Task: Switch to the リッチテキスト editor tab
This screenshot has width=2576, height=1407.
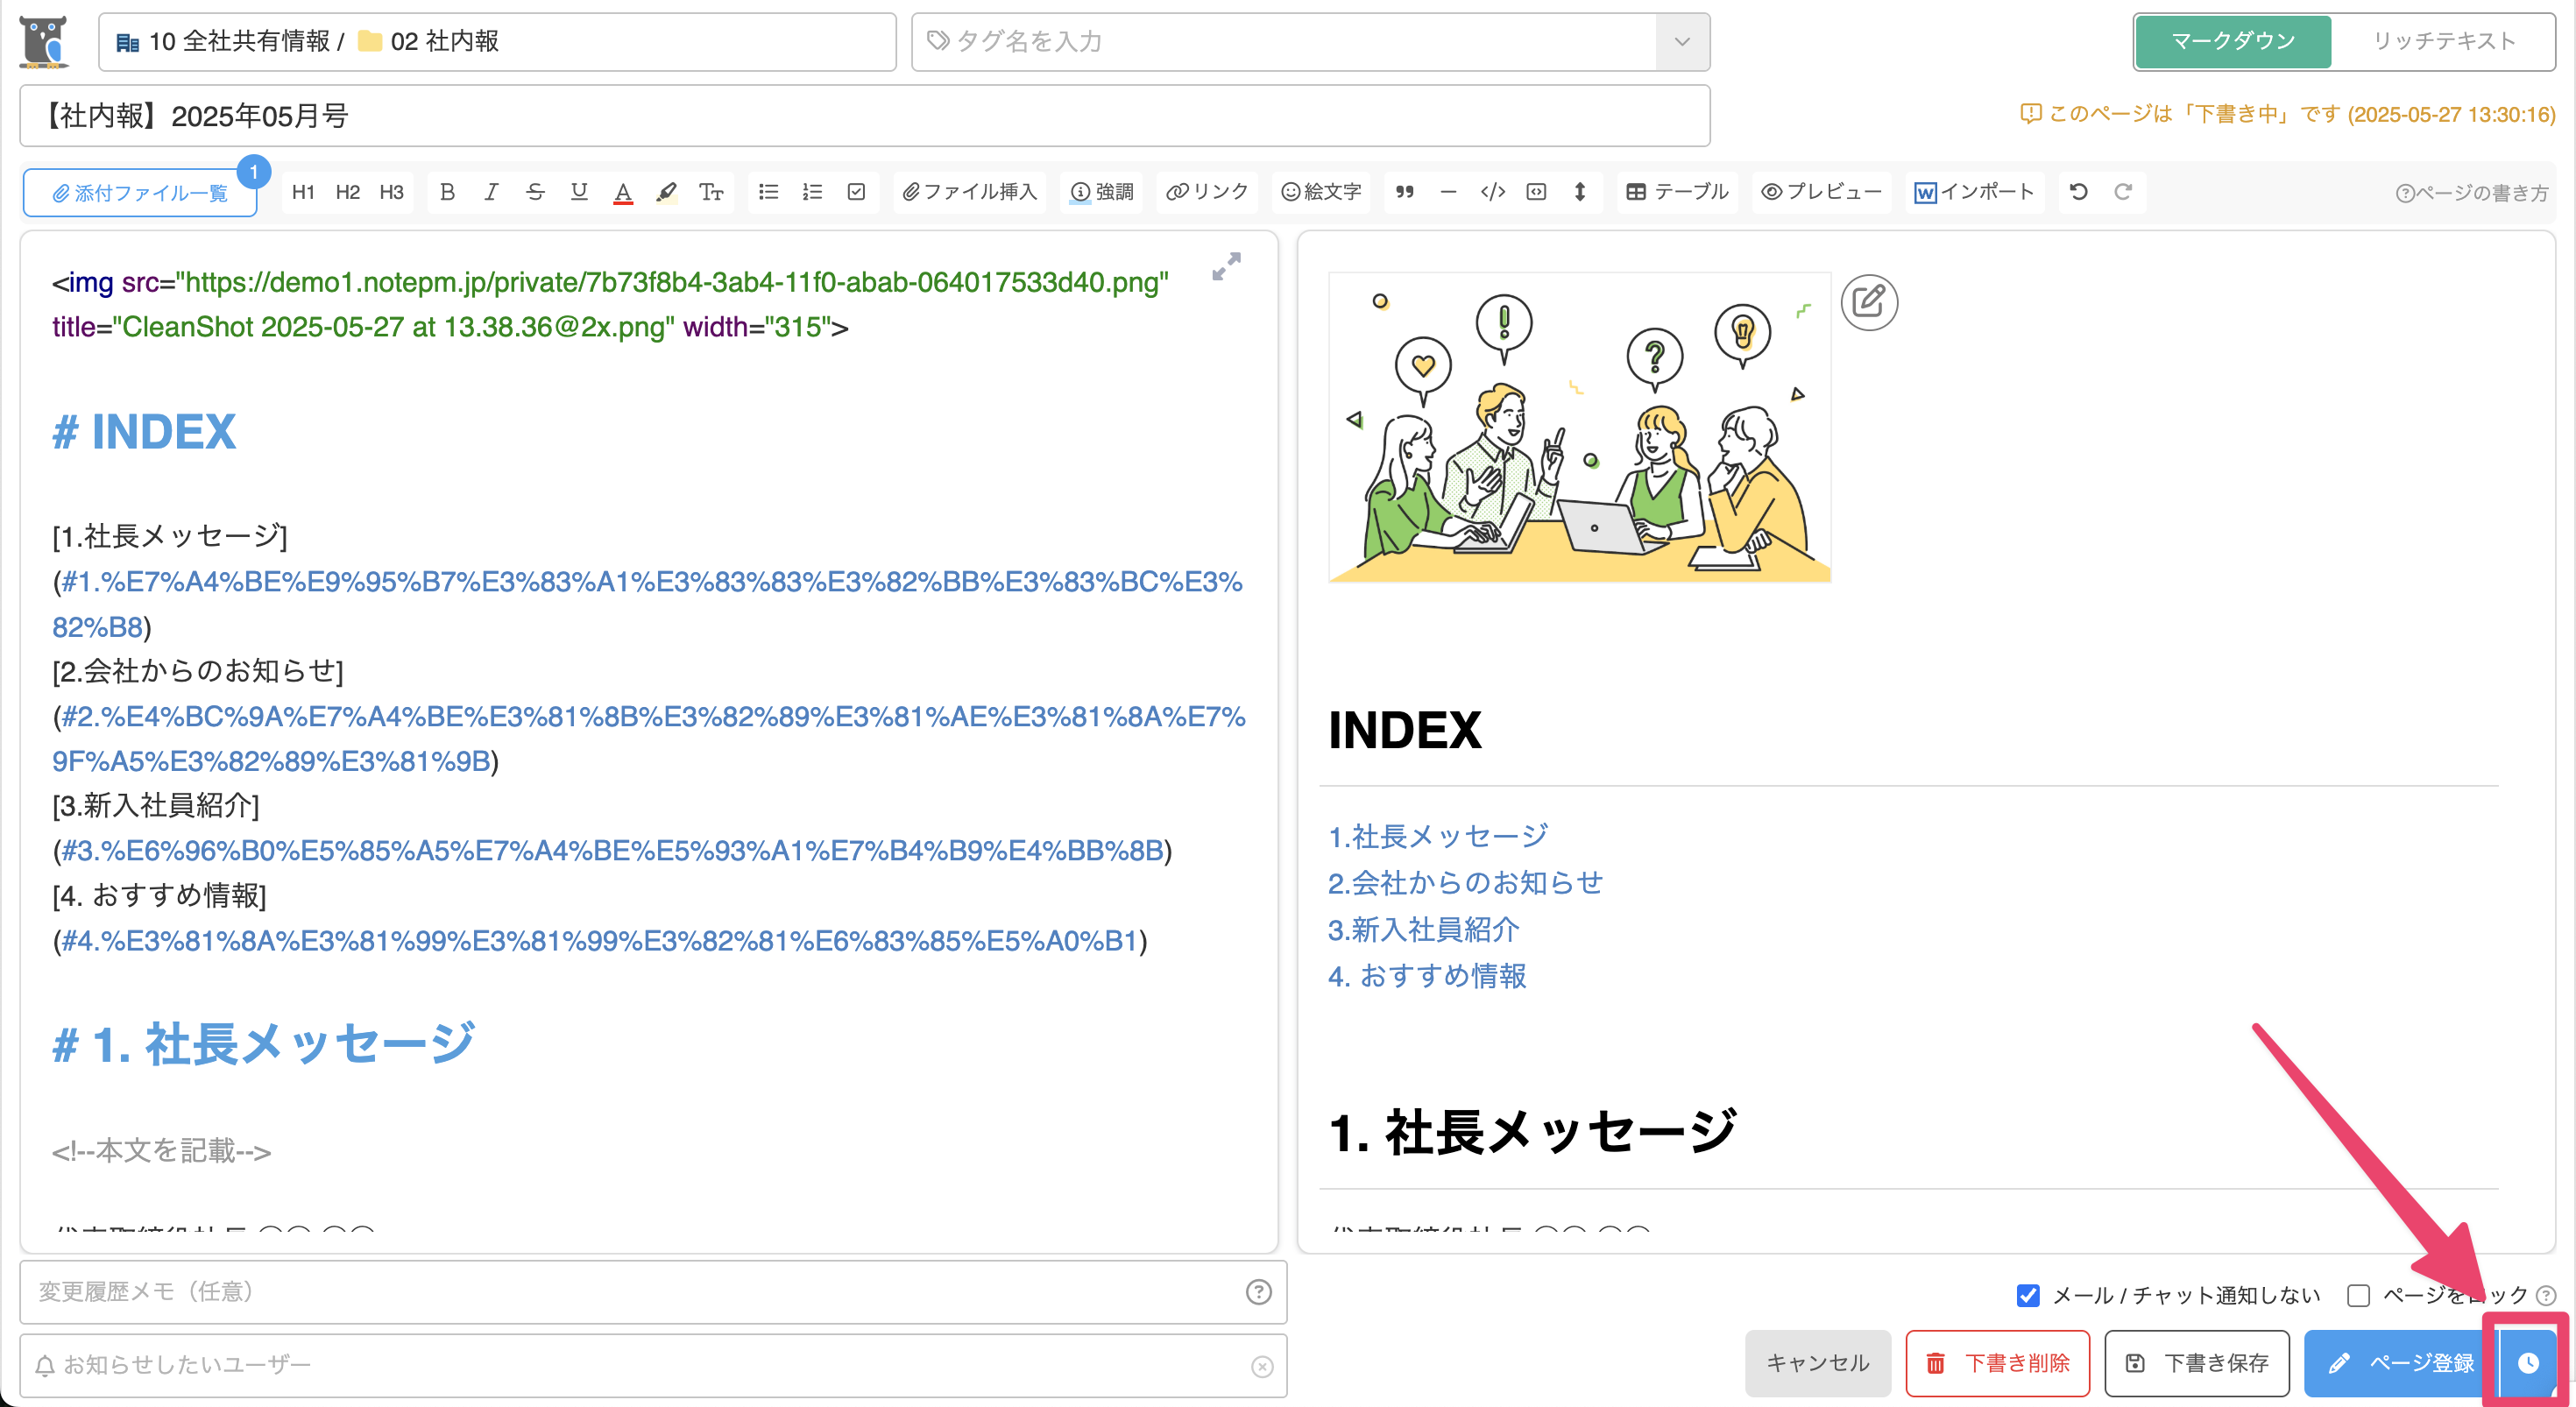Action: (2443, 42)
